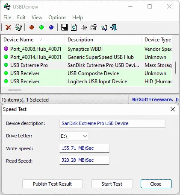Screen dimensions: 180x195
Task: Expand the Drive Letter dropdown
Action: (x=74, y=136)
